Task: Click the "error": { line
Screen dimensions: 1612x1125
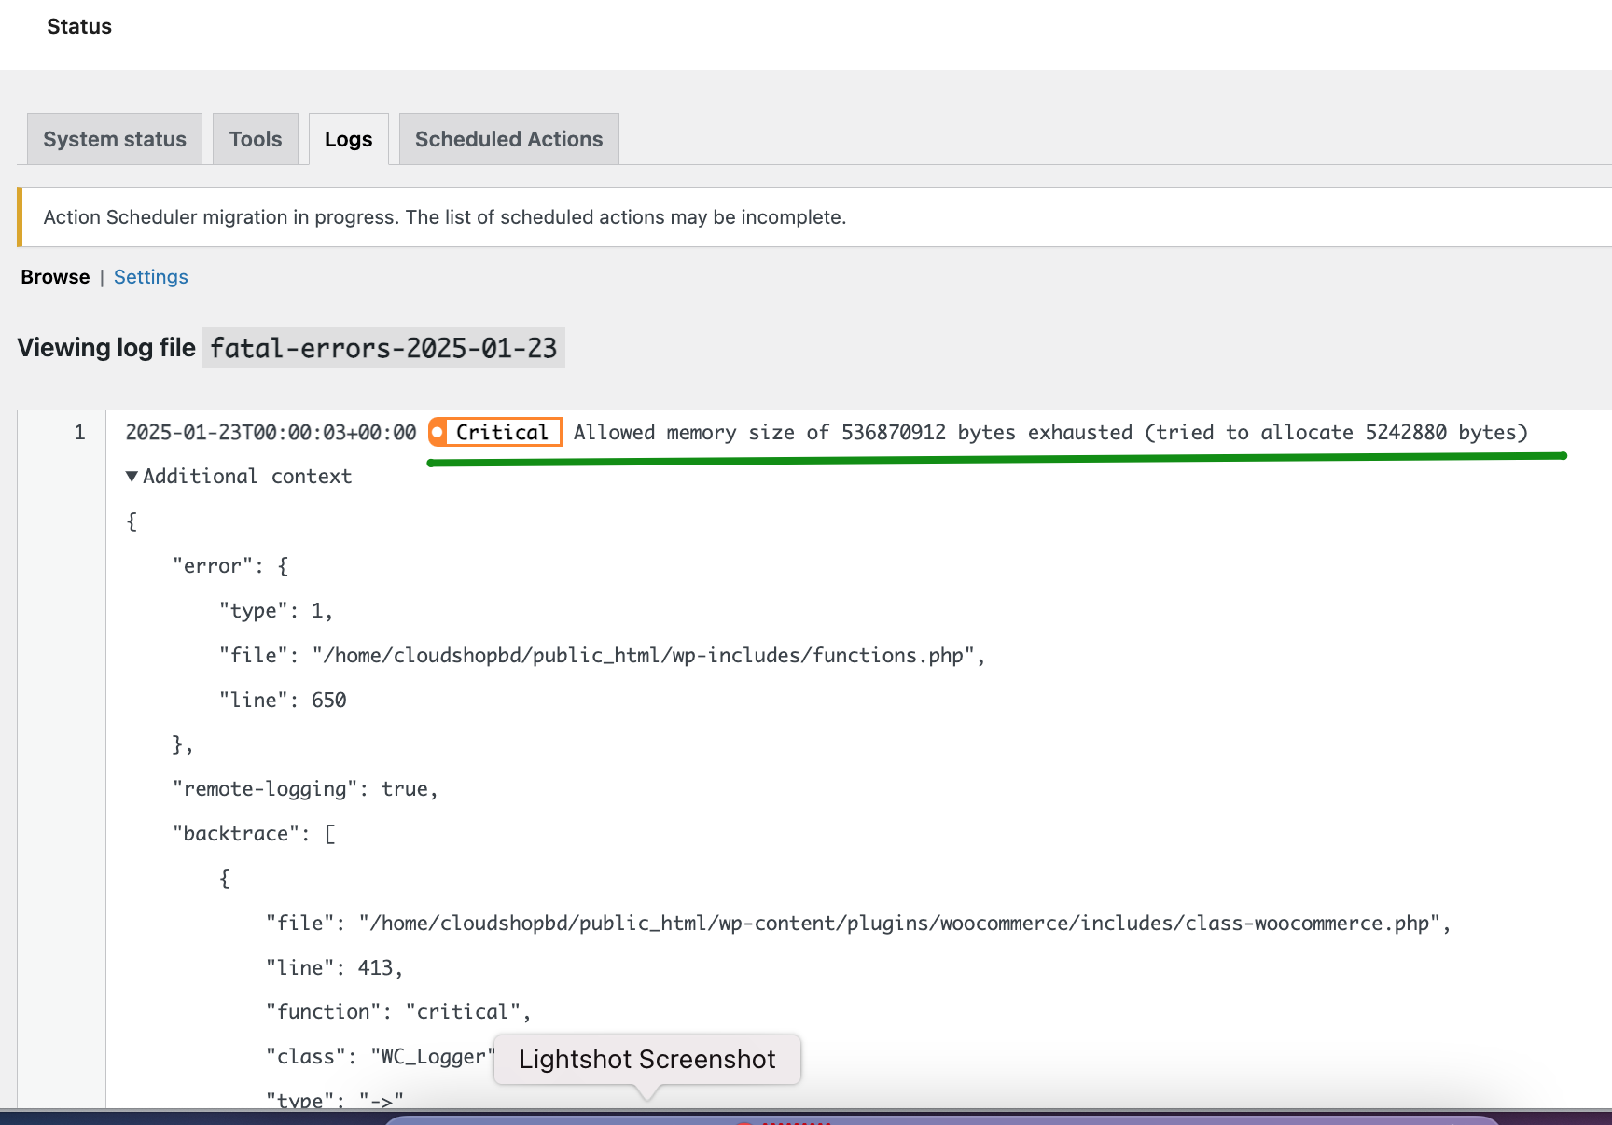Action: (230, 565)
